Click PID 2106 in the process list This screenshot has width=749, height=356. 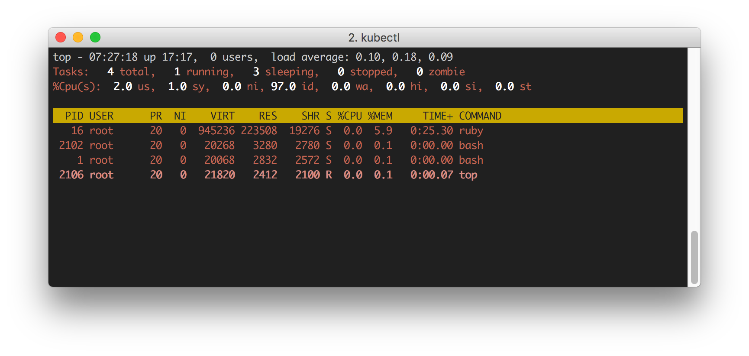[x=71, y=175]
